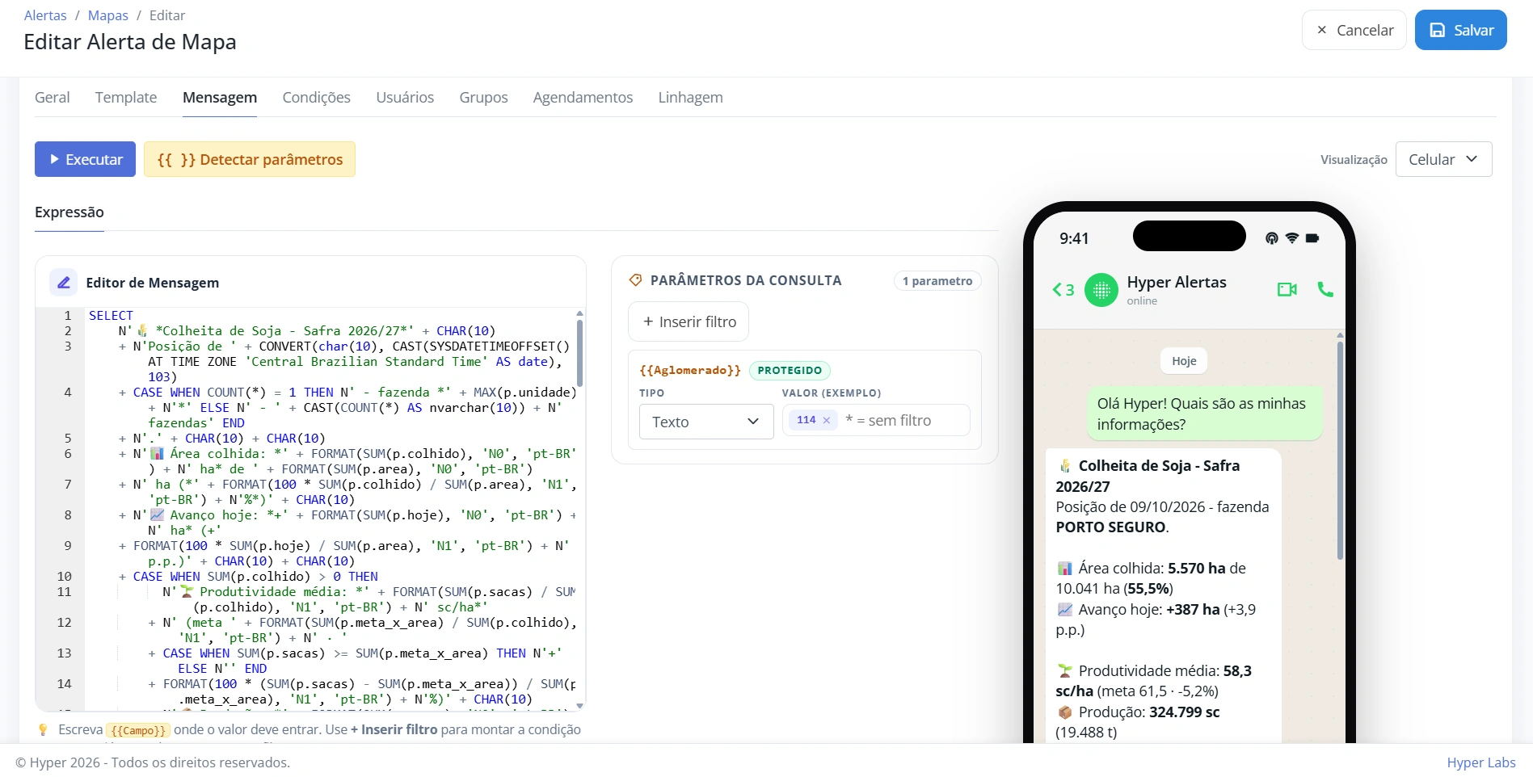Click the lightbulb hint icon below the editor

point(44,729)
